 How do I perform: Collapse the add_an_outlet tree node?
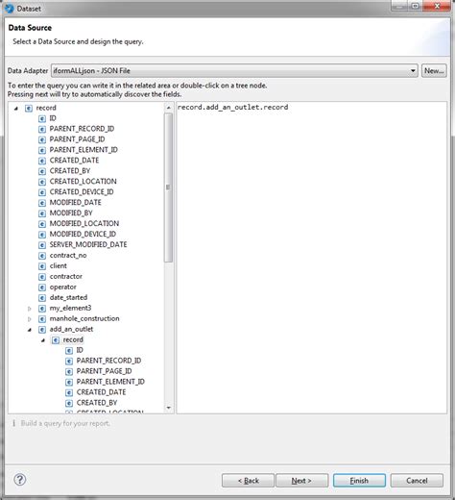click(30, 330)
